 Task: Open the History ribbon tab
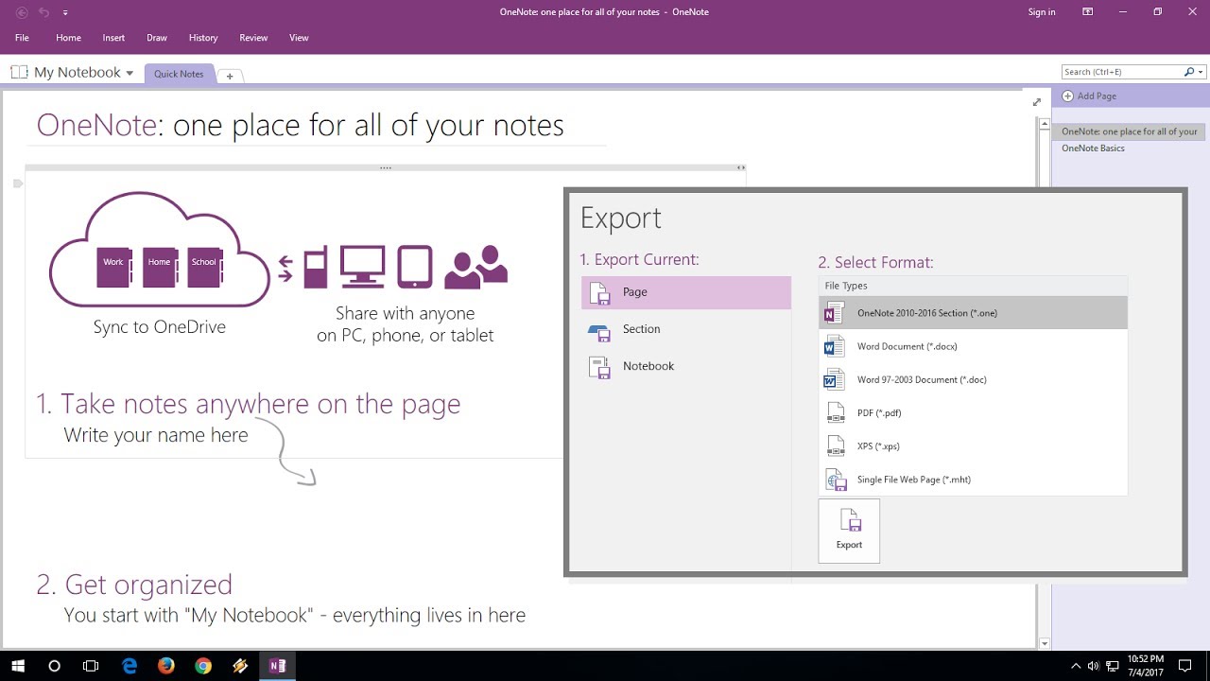[x=203, y=38]
